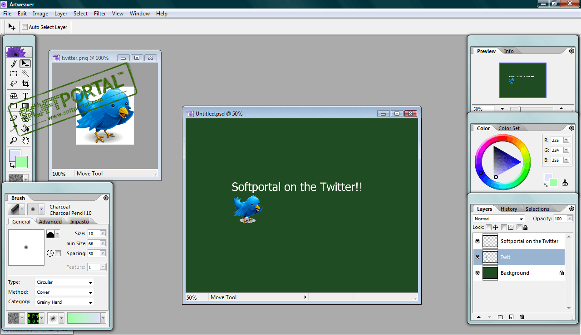
Task: Open the Spacing value dropdown
Action: [103, 253]
